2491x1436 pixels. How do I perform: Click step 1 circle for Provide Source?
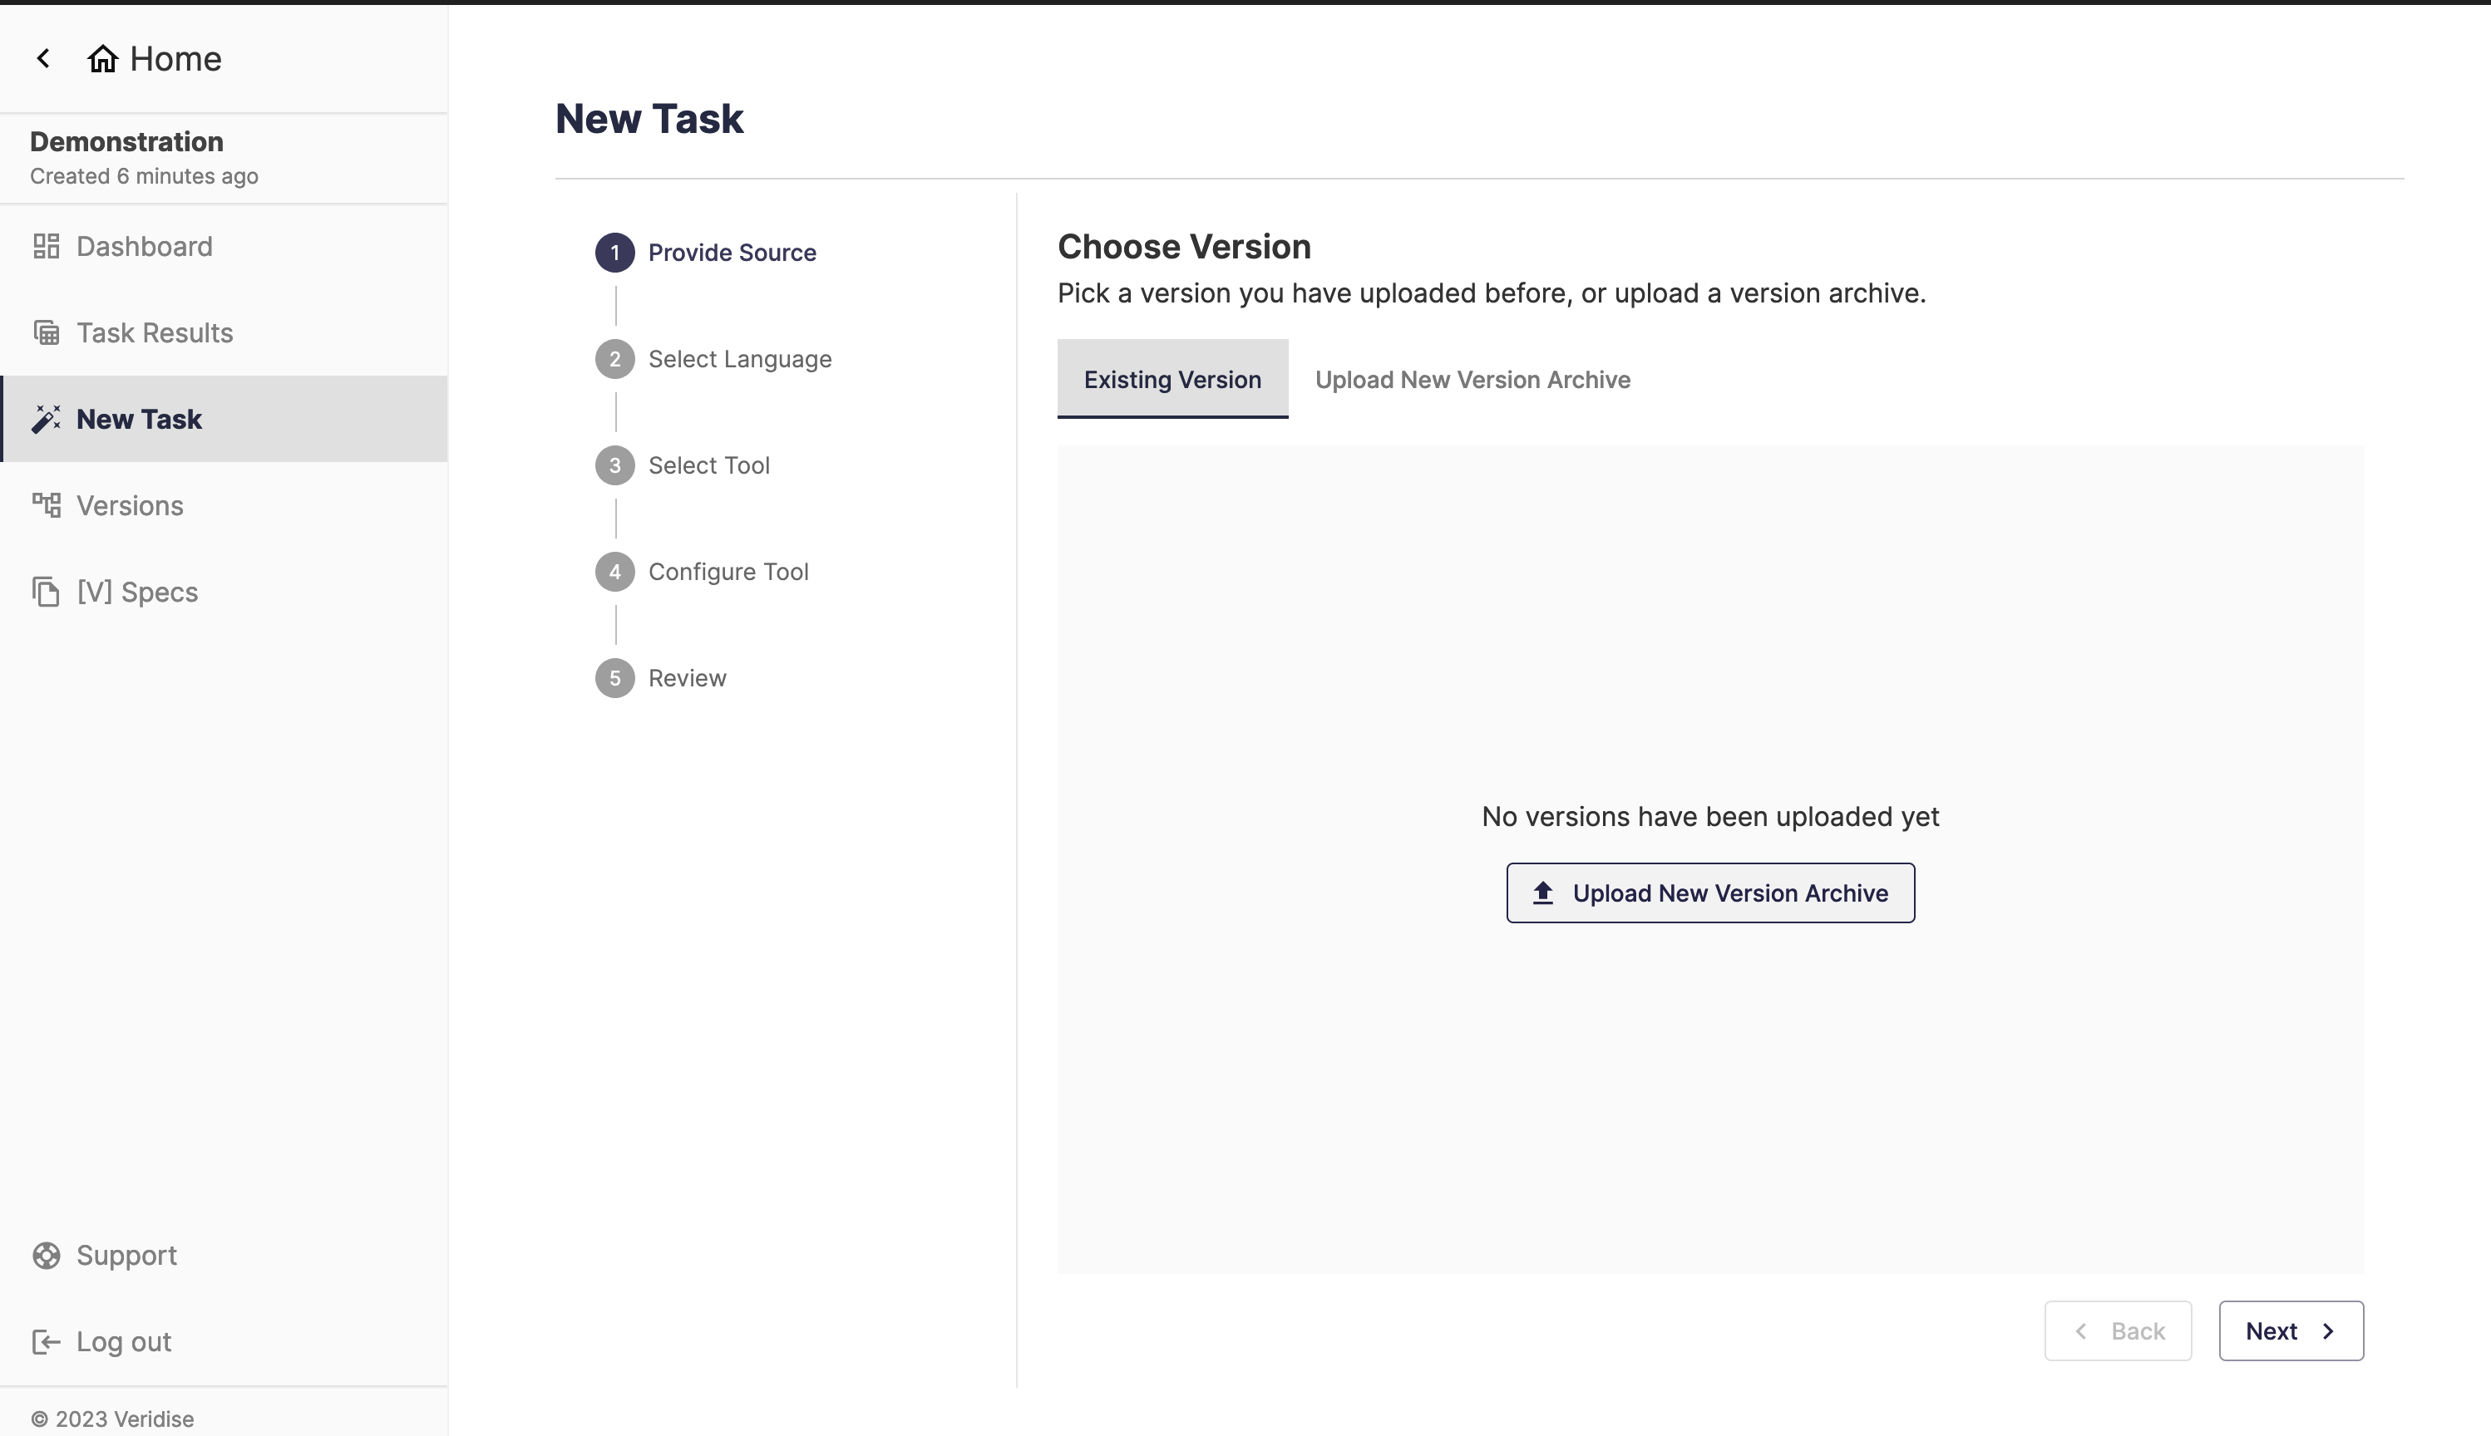pyautogui.click(x=614, y=253)
